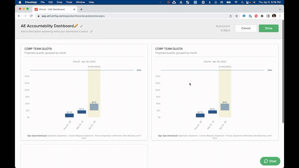Open the Extensions puzzle piece menu

click(262, 16)
